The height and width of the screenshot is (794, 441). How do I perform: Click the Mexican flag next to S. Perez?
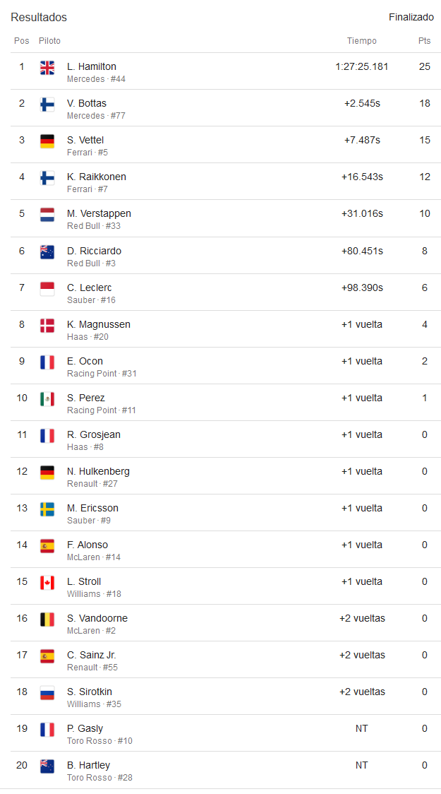[x=47, y=399]
